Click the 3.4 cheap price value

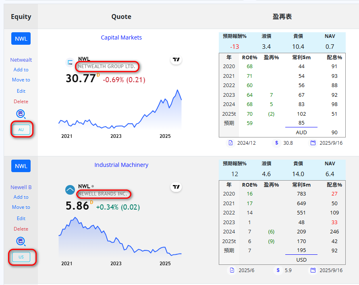click(266, 47)
